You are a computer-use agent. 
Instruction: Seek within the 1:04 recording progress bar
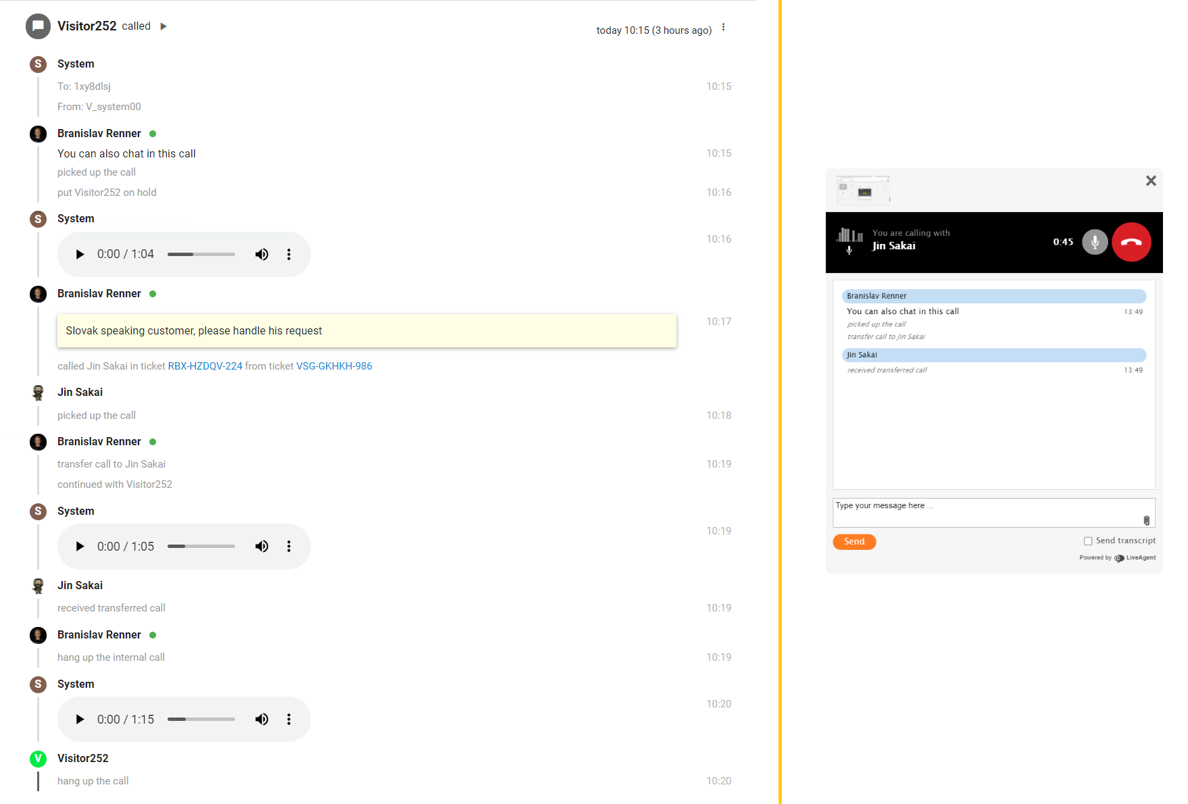coord(201,255)
